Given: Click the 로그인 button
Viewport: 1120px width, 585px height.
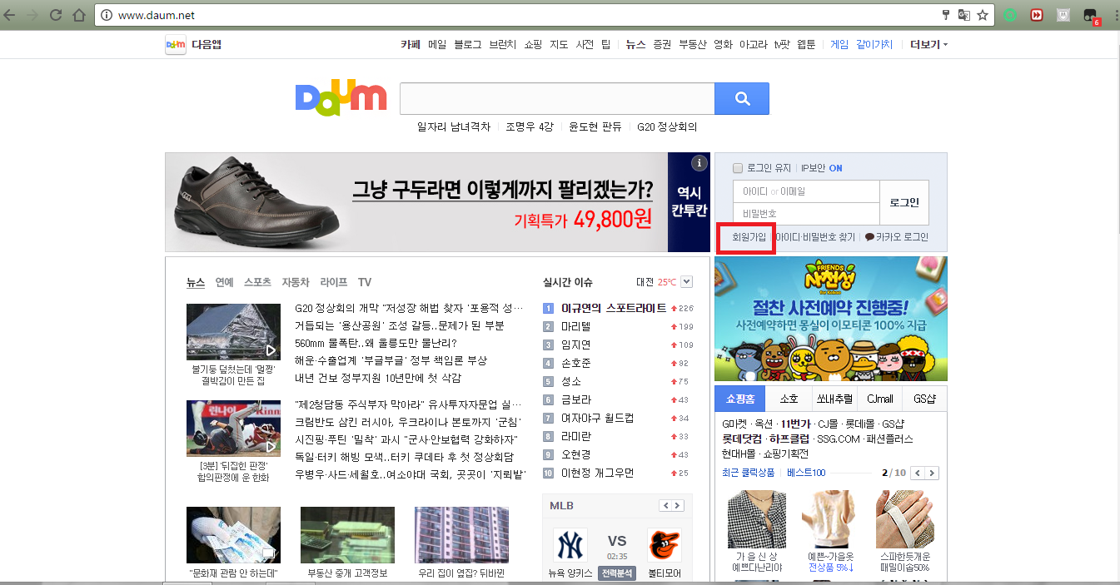Looking at the screenshot, I should (904, 202).
